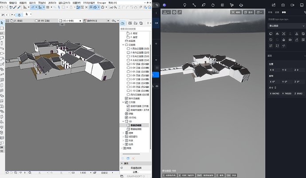Image resolution: width=306 pixels, height=178 pixels.
Task: Collapse the 3D folder in the navigator tree
Action: [123, 121]
